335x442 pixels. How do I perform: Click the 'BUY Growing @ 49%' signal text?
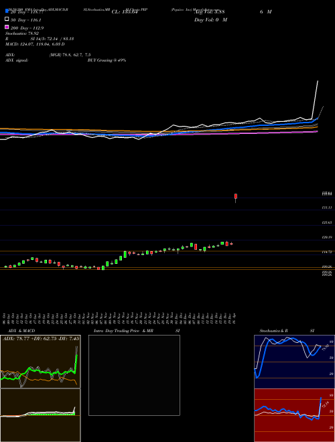coord(107,60)
